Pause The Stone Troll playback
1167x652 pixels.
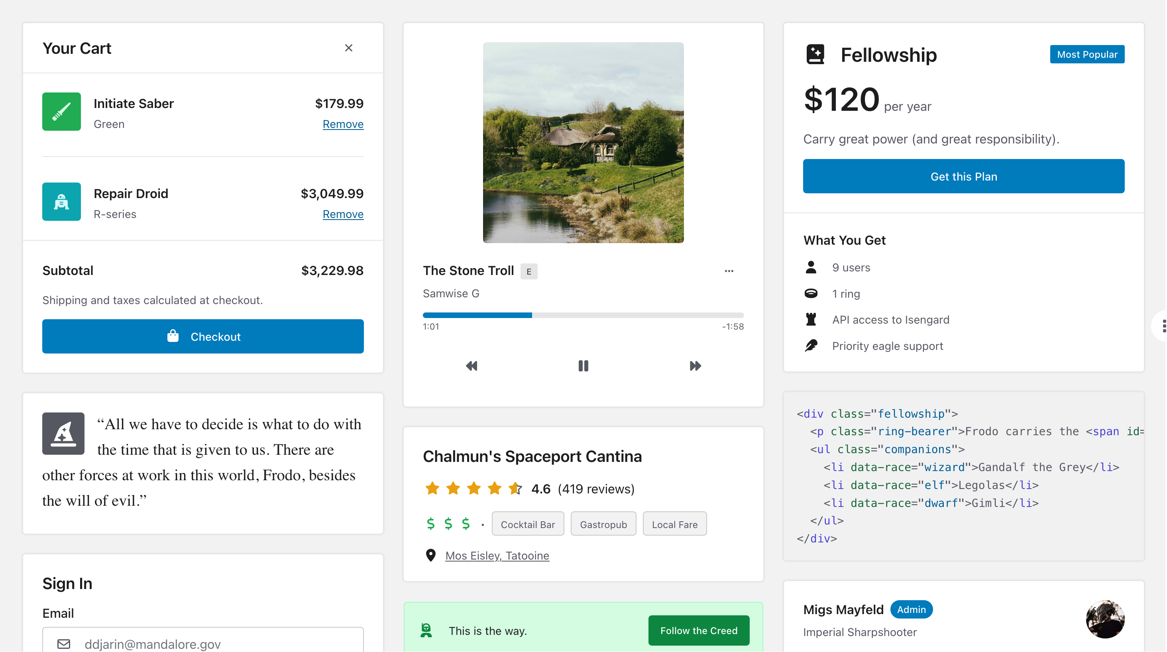click(583, 365)
